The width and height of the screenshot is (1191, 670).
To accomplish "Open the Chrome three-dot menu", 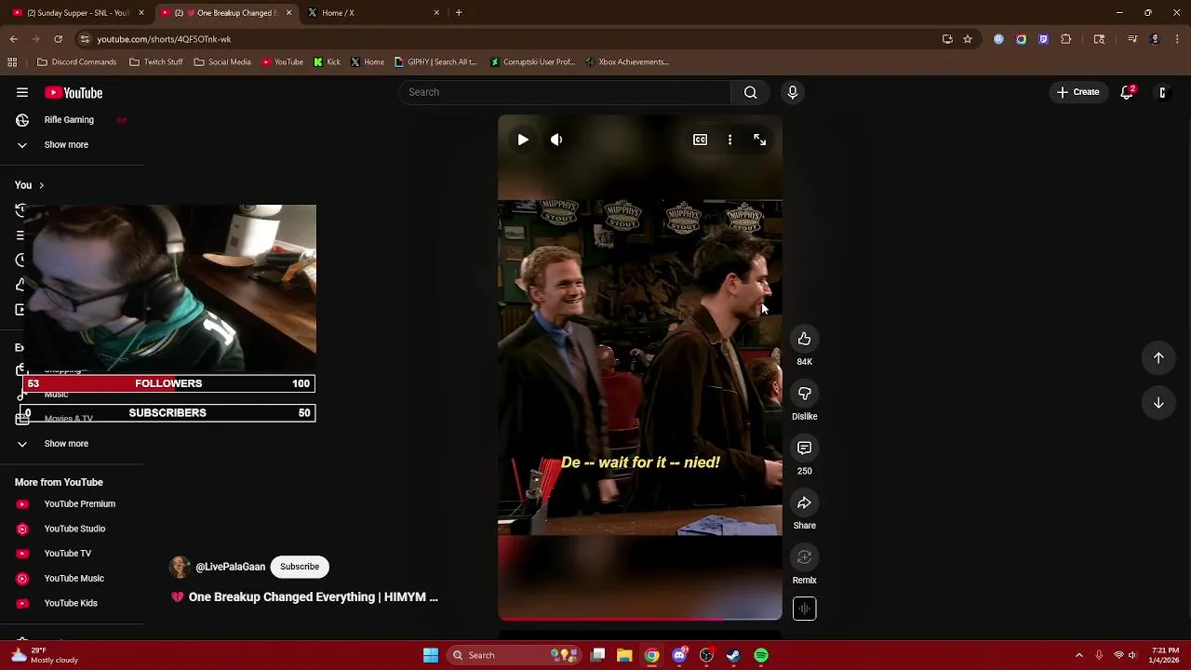I will point(1178,39).
